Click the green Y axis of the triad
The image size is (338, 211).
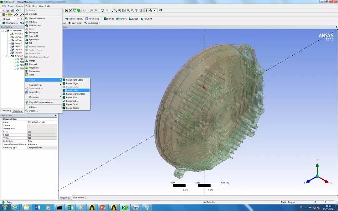317,168
